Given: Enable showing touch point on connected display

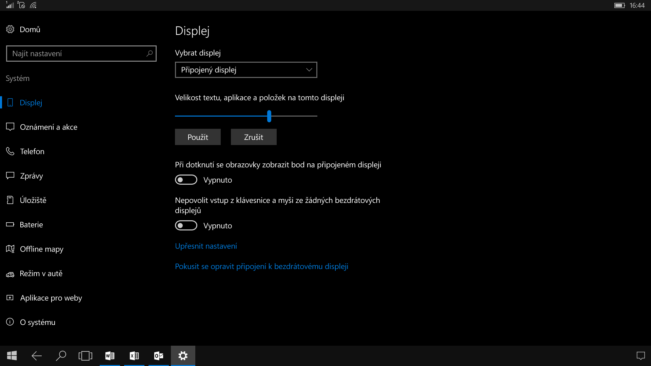Looking at the screenshot, I should pyautogui.click(x=186, y=180).
